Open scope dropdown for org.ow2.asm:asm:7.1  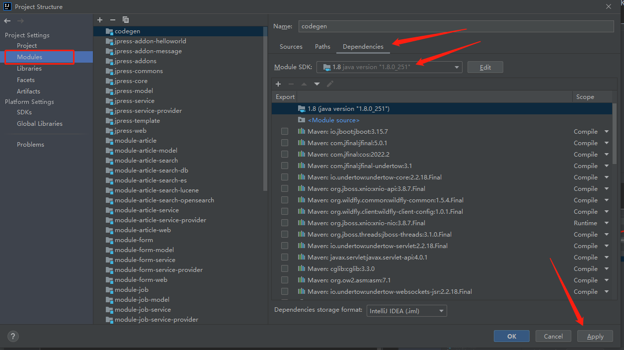click(607, 280)
